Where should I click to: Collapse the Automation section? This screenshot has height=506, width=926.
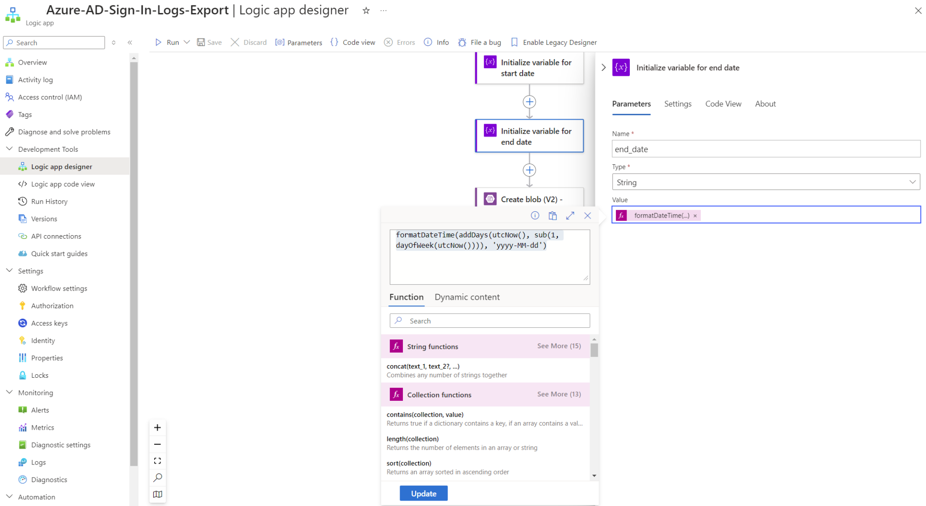(x=9, y=497)
